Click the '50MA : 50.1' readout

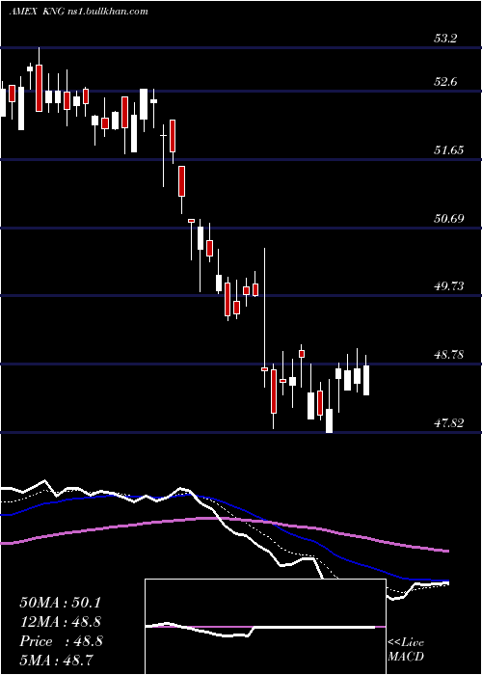pos(60,603)
